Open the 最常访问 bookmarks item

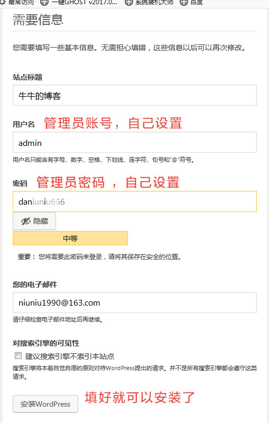[x=21, y=3]
